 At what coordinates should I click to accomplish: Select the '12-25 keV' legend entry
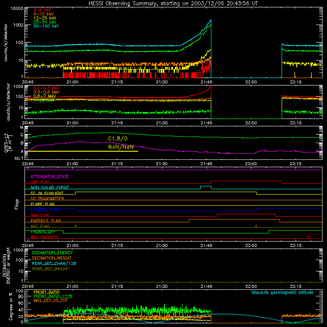pos(45,18)
